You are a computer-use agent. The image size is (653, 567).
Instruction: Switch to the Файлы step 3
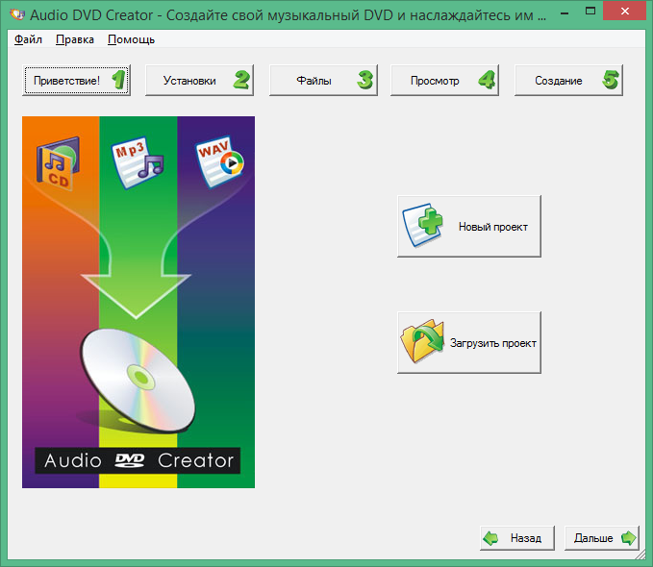coord(323,80)
